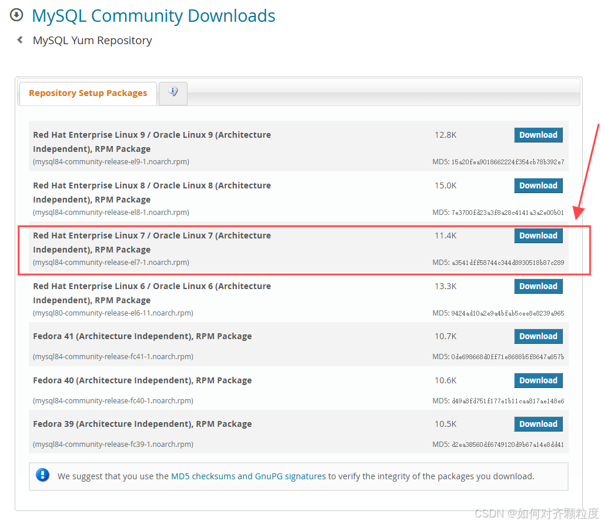Click the 10.7K file size value
Screen dimensions: 601x524
pyautogui.click(x=445, y=336)
